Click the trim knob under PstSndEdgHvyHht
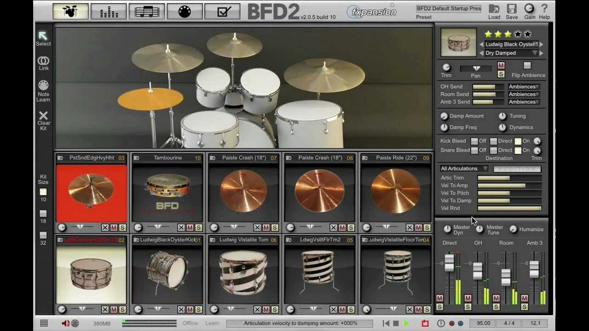This screenshot has width=589, height=331. 62,228
